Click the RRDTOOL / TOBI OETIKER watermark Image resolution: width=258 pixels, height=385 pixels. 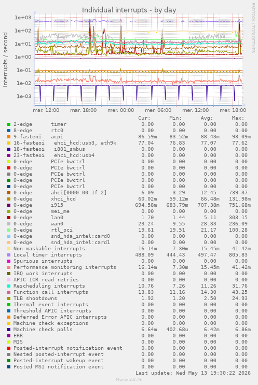click(253, 28)
